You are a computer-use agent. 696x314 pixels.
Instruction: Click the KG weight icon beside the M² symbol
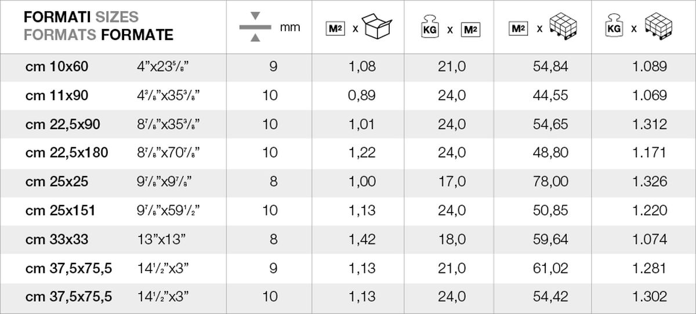click(428, 28)
